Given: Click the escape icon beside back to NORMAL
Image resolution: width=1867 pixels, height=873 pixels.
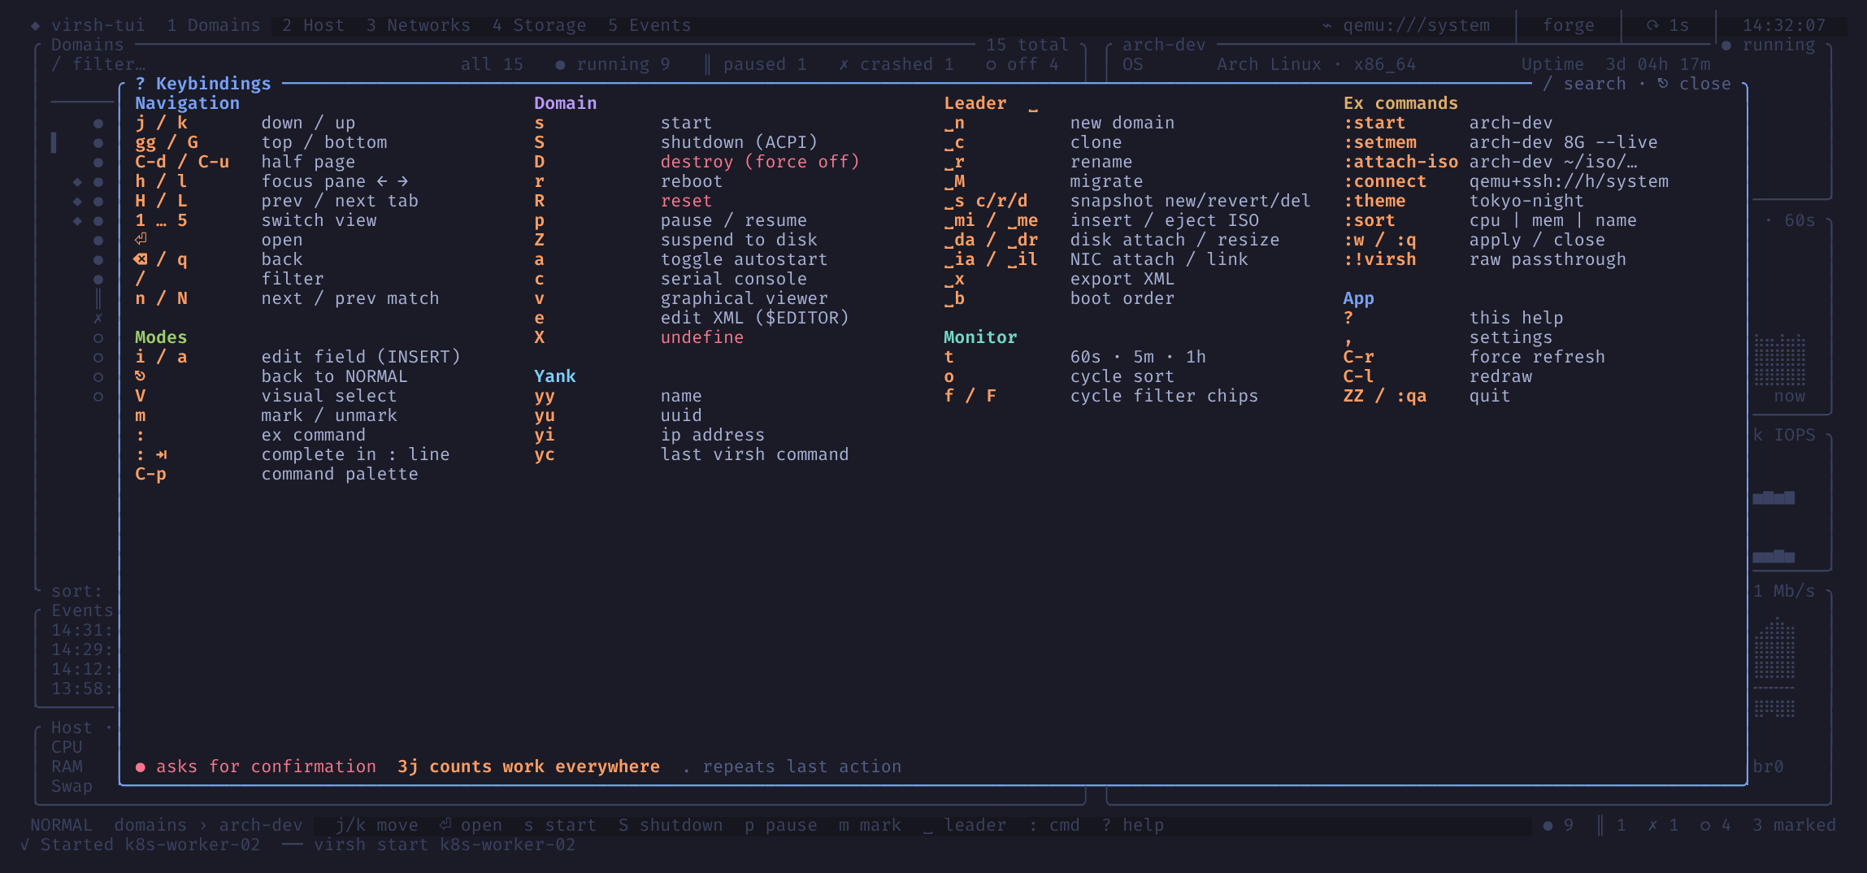Looking at the screenshot, I should 140,376.
